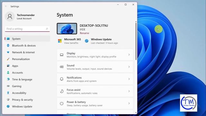Screen dimensions: 206x116
Task: Go to Personalization settings
Action: click(x=27, y=59)
